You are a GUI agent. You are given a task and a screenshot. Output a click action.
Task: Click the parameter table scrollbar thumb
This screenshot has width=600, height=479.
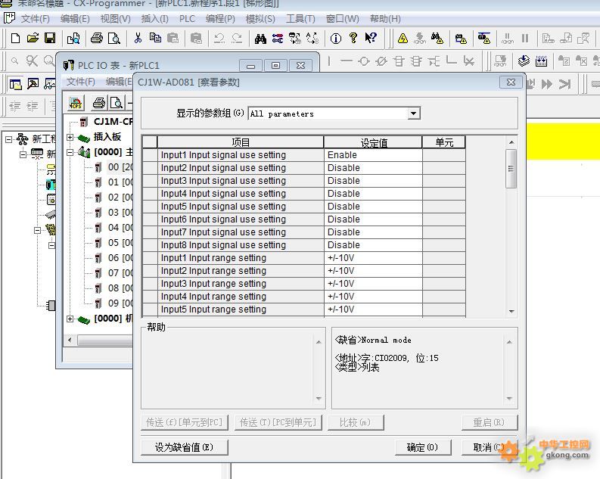(x=511, y=169)
